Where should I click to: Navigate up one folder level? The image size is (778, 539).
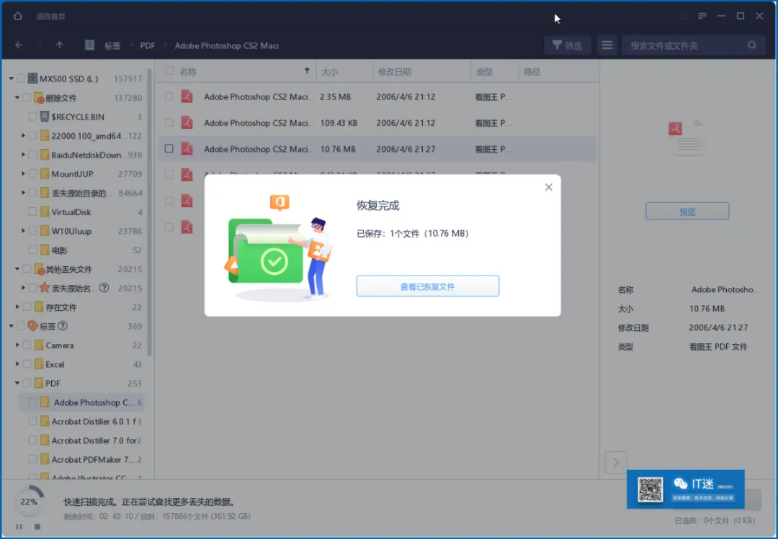point(60,45)
